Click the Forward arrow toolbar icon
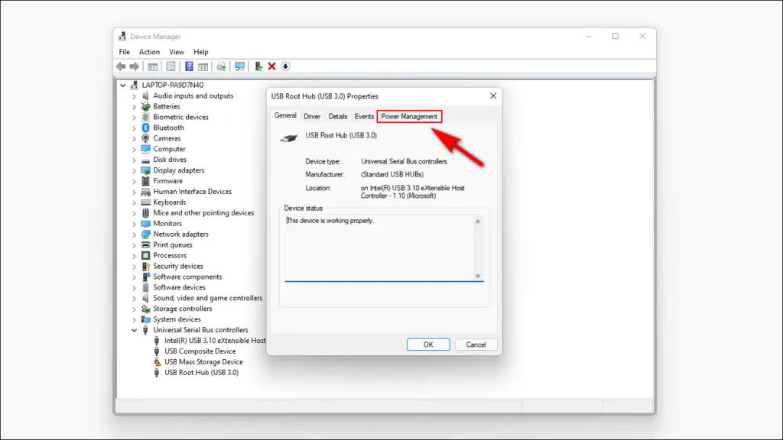 coord(135,66)
